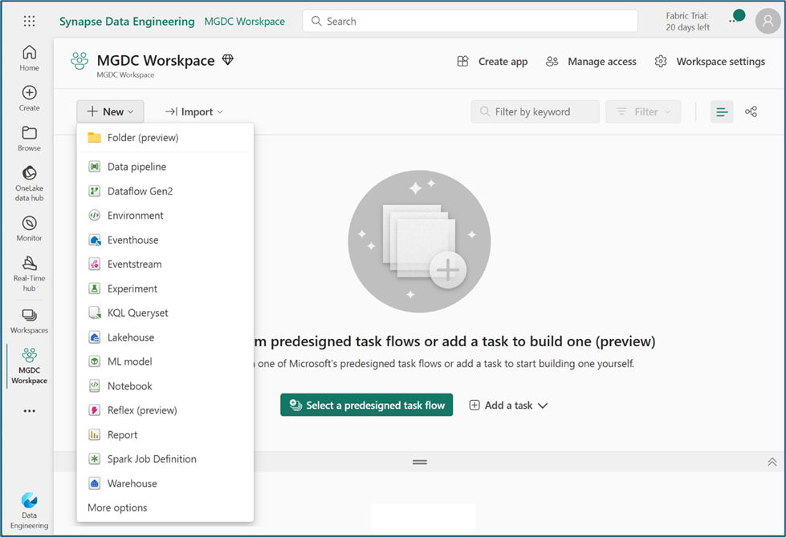The width and height of the screenshot is (786, 537).
Task: Go to Home in the left sidebar
Action: pos(29,58)
